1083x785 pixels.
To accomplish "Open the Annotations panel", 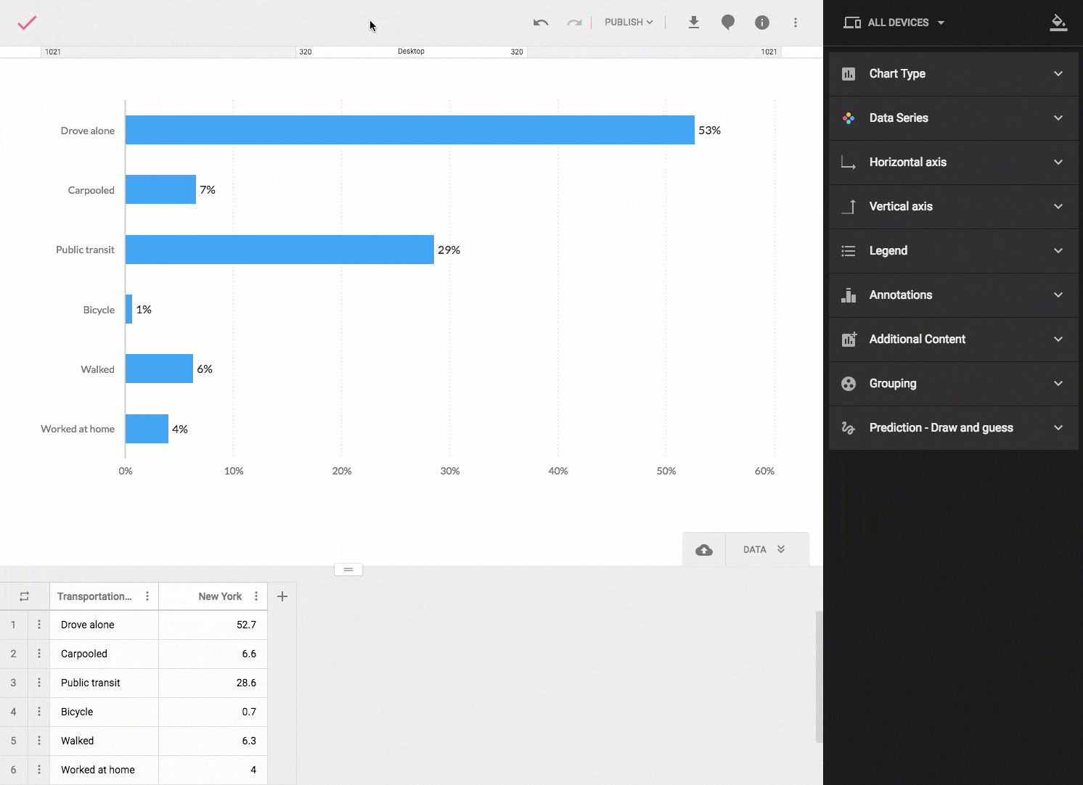I will 953,295.
